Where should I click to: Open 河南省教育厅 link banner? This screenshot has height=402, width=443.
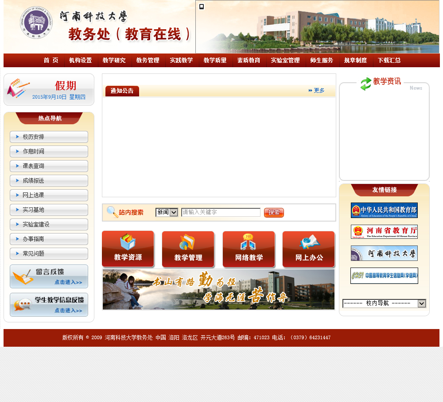pyautogui.click(x=384, y=232)
